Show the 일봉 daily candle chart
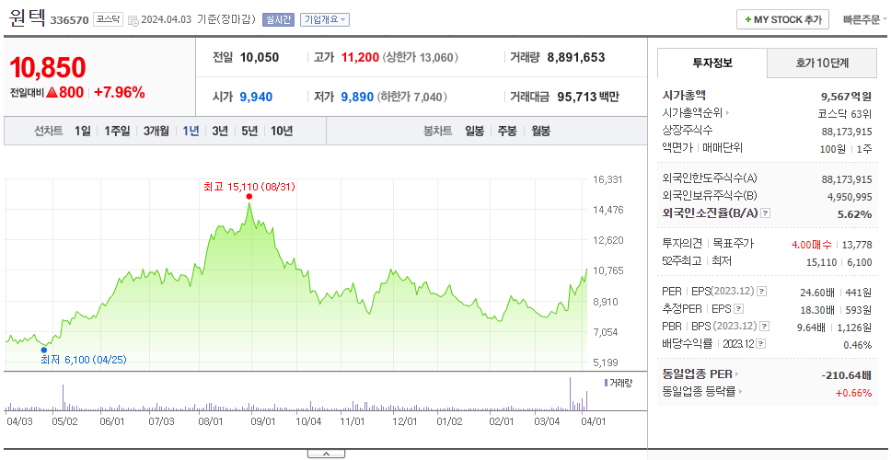 click(x=474, y=132)
